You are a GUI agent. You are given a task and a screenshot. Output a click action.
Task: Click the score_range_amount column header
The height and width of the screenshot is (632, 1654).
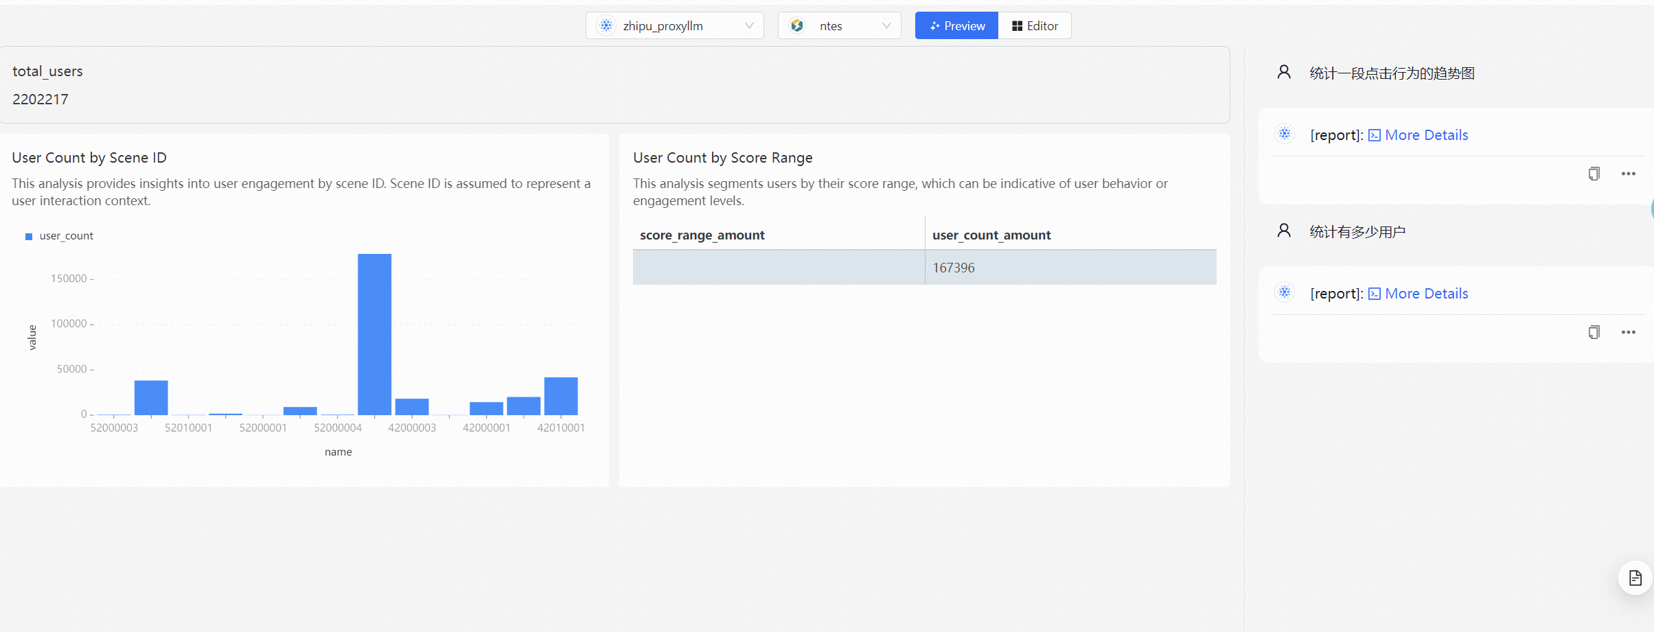(702, 235)
